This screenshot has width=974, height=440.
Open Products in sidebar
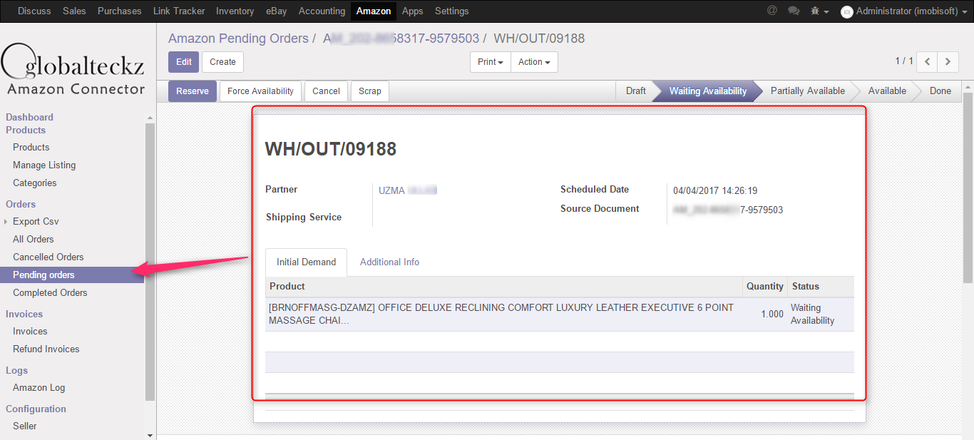31,148
